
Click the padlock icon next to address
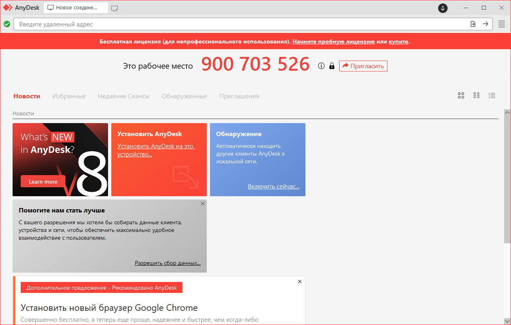pyautogui.click(x=332, y=66)
